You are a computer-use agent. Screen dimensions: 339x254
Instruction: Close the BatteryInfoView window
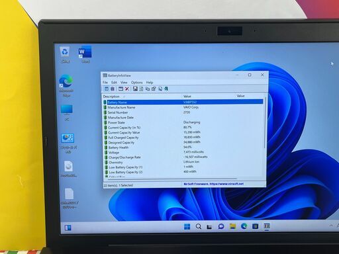[x=262, y=75]
